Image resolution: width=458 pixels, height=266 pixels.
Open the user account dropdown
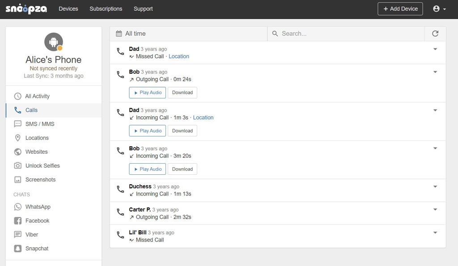(x=439, y=9)
